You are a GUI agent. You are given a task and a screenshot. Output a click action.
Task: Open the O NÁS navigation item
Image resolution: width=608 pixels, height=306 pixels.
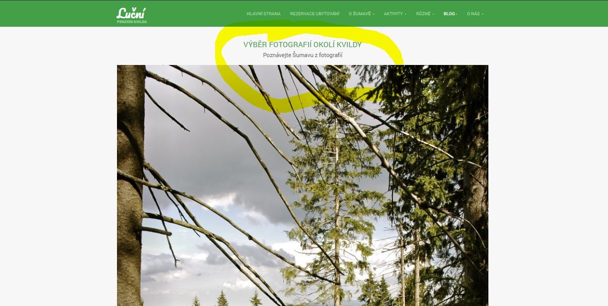tap(473, 14)
